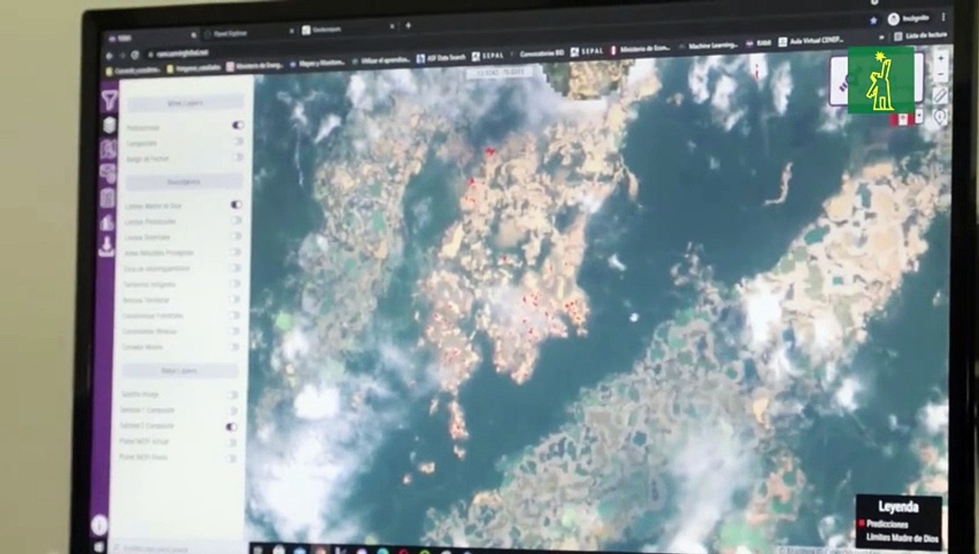Activate the ruler measure tool
Screen dimensions: 979x554
tap(941, 95)
